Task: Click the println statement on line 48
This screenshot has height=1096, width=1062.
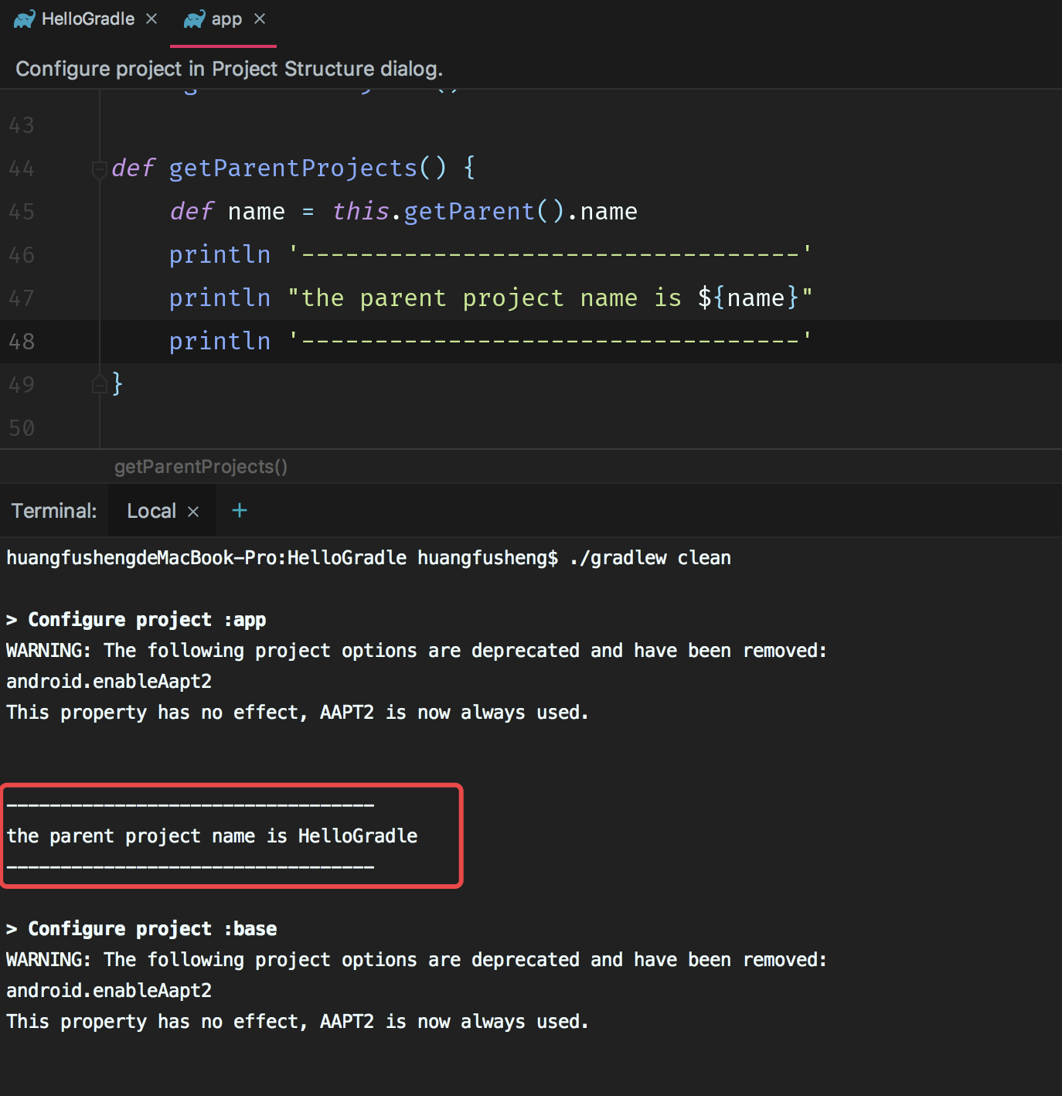Action: click(491, 341)
